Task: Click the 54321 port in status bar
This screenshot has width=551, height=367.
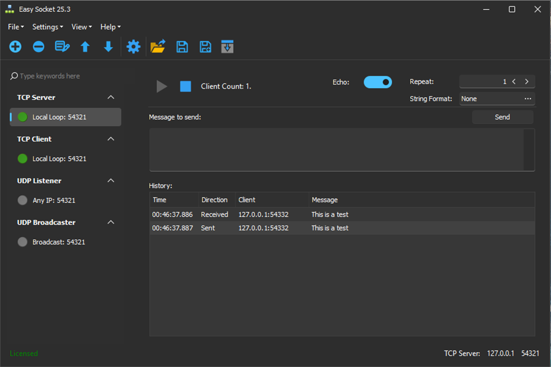Action: 530,353
